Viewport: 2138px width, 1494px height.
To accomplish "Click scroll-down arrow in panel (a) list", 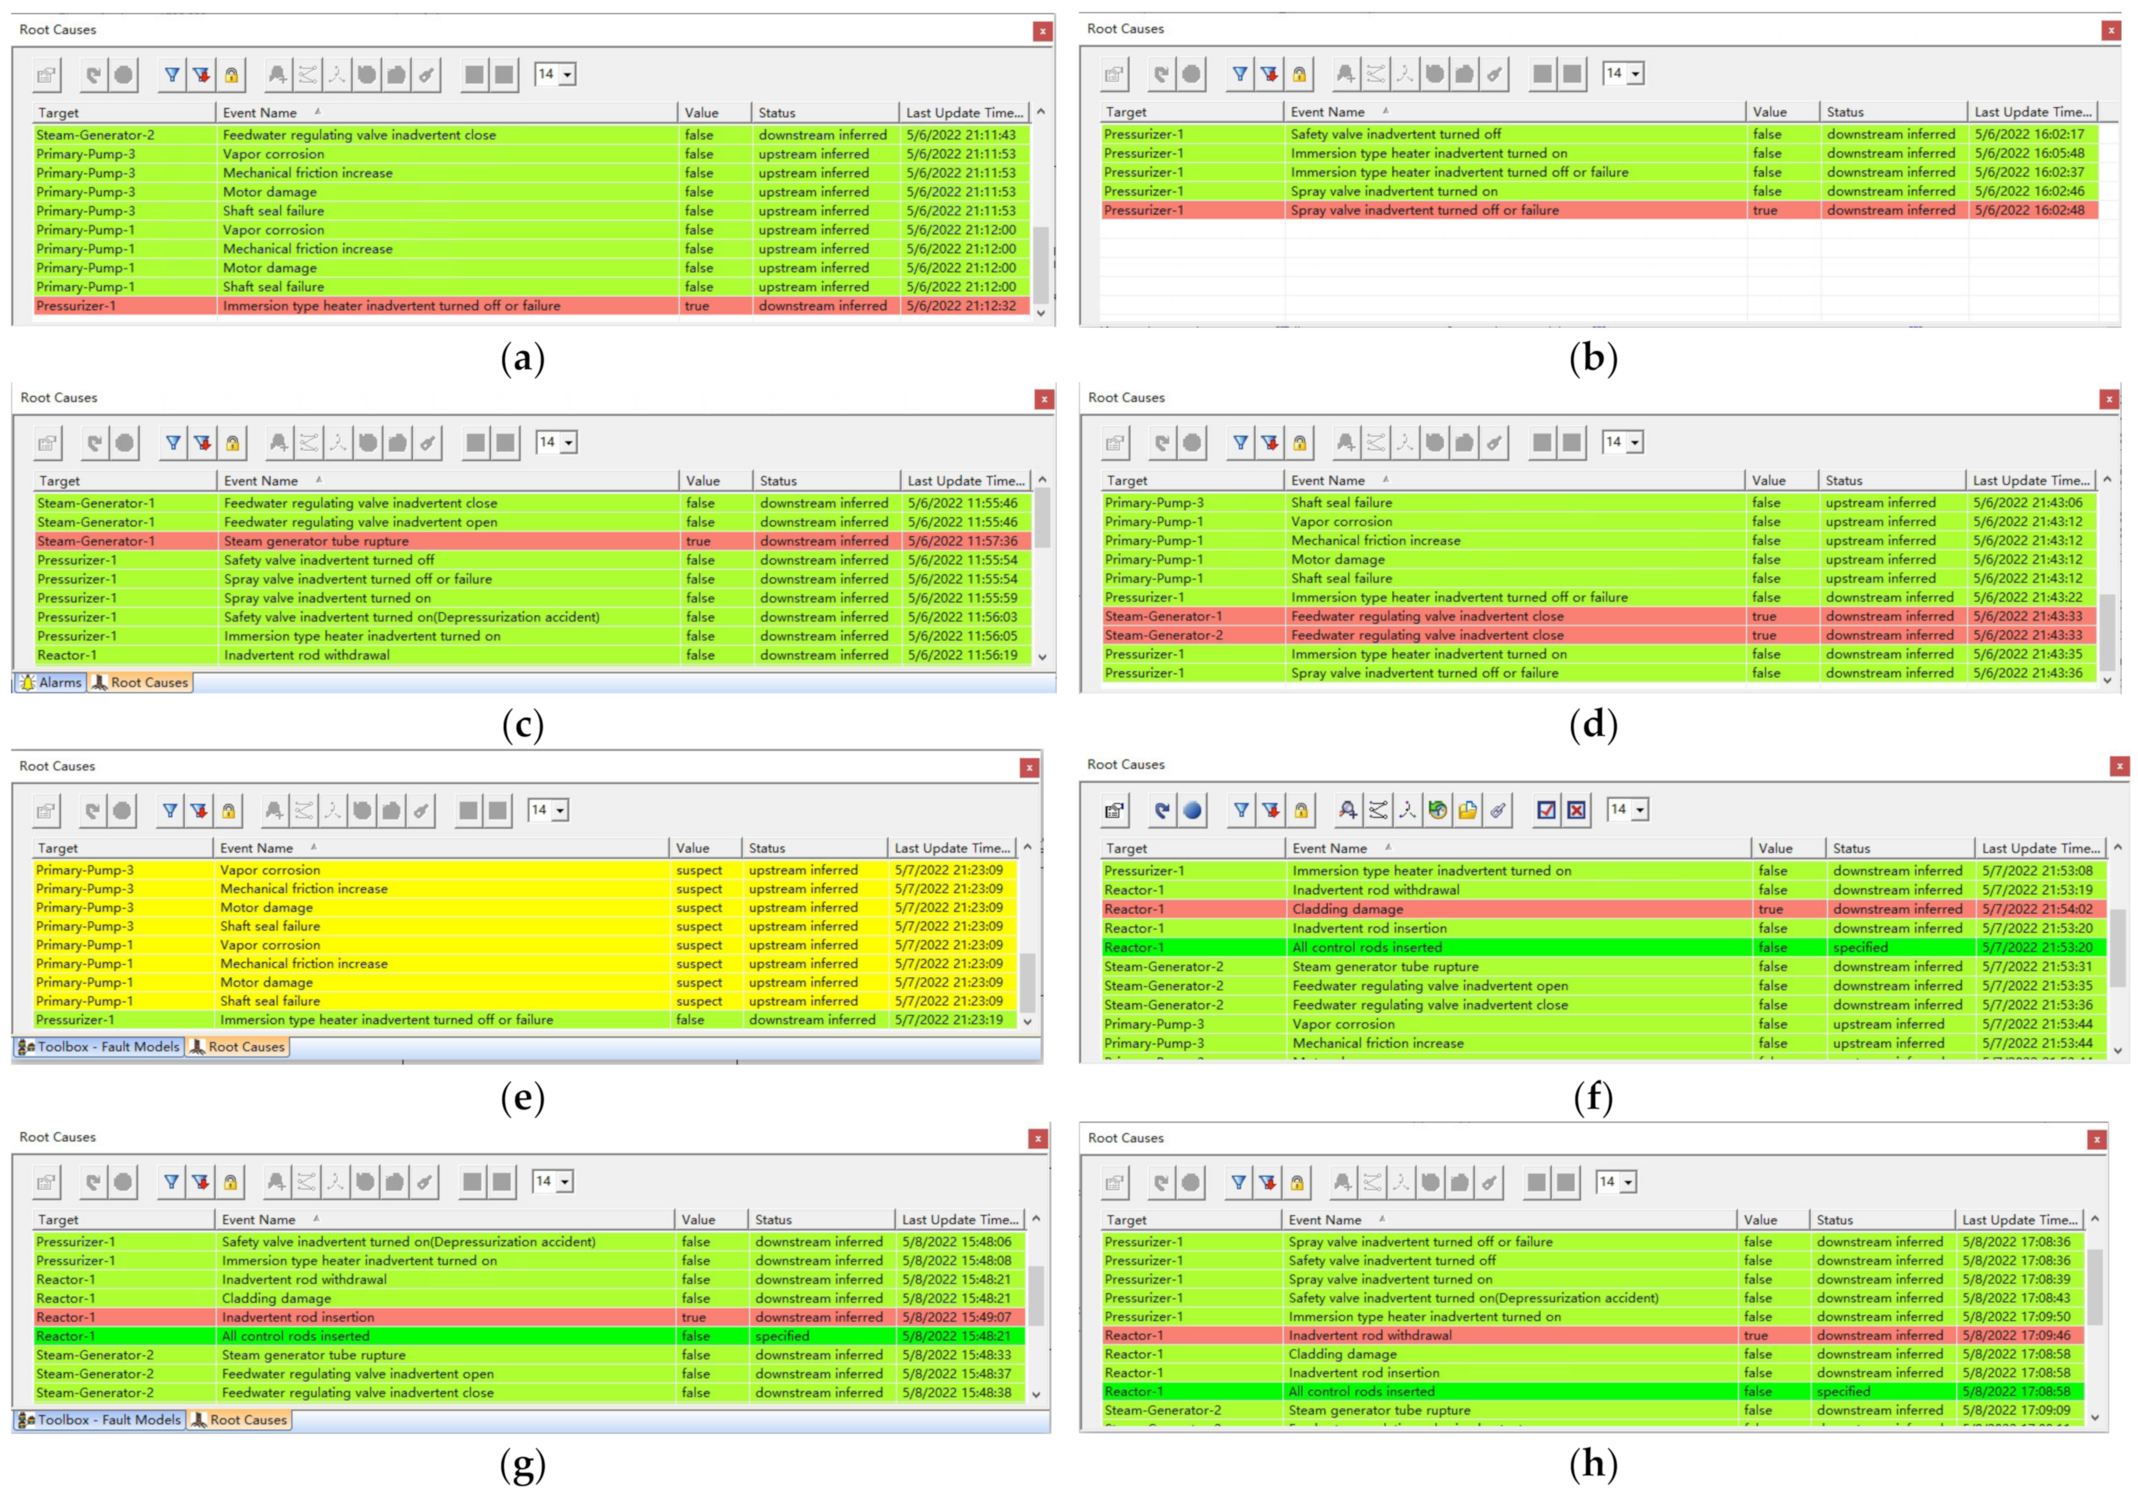I will [1041, 313].
